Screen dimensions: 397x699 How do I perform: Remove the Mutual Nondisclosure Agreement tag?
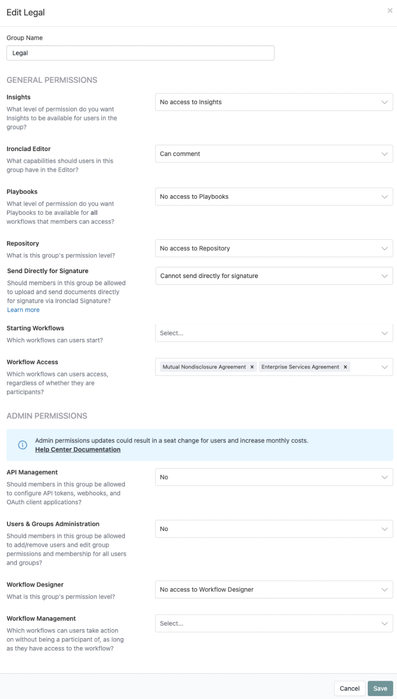[x=252, y=367]
